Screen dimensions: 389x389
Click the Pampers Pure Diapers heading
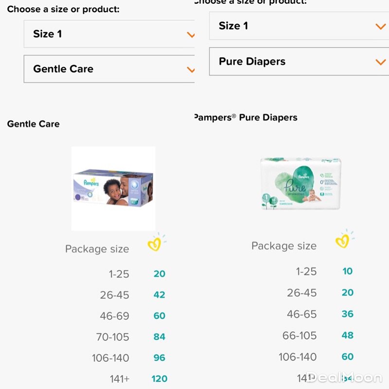point(246,118)
